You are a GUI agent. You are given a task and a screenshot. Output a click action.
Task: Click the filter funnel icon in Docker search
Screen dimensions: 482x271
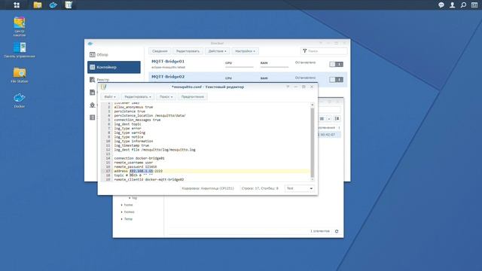point(304,51)
